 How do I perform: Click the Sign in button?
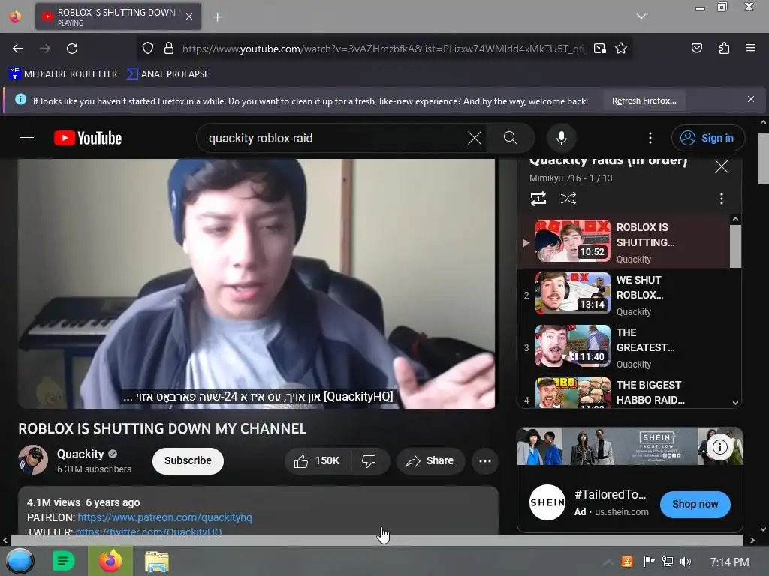[x=707, y=138]
